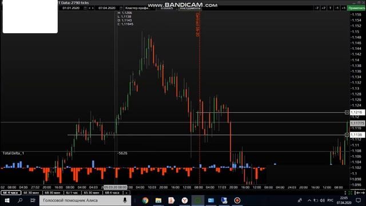
Task: Switch to the active green trading app icon
Action: click(x=198, y=200)
